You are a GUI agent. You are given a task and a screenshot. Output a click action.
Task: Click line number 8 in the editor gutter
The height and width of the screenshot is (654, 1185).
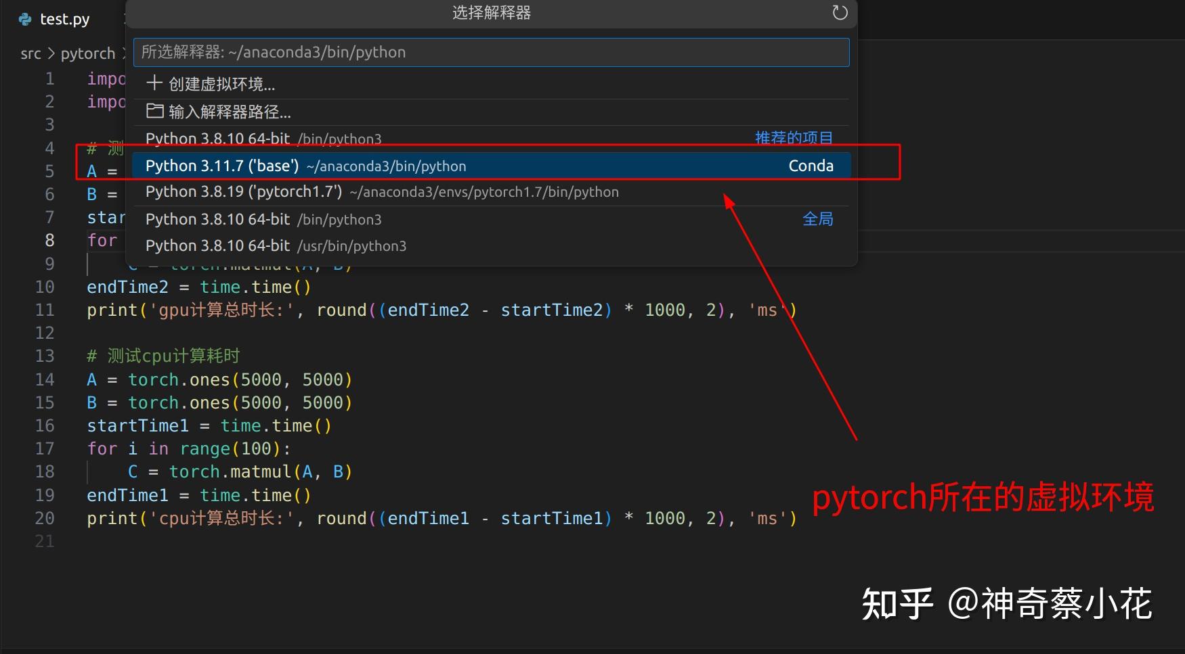tap(49, 240)
